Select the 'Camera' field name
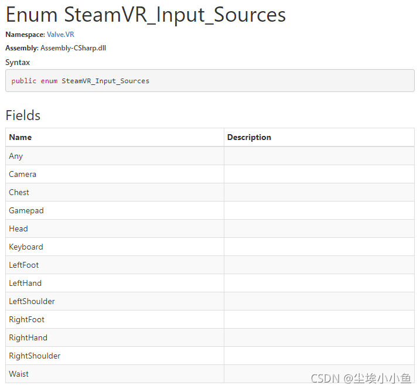This screenshot has width=420, height=389. coord(22,174)
